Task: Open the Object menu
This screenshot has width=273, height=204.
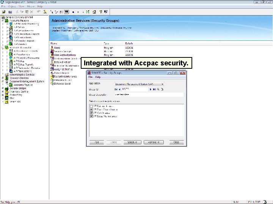Action: coord(12,6)
